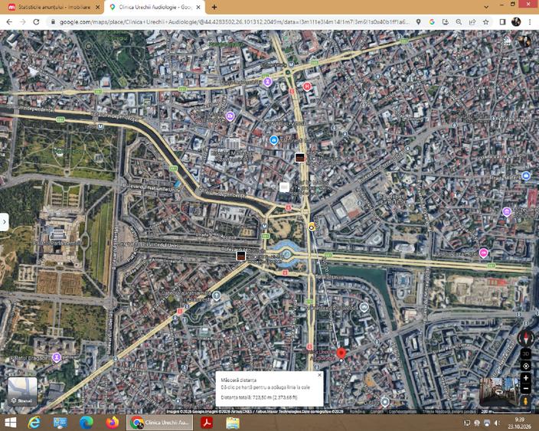Click the Chrome Clinica Urechii taskbar button
This screenshot has height=431, width=539.
[x=160, y=423]
